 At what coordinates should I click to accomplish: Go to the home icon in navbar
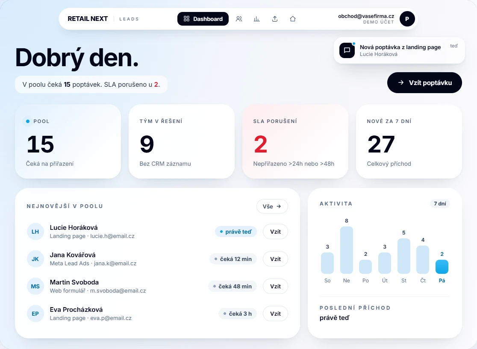coord(293,19)
